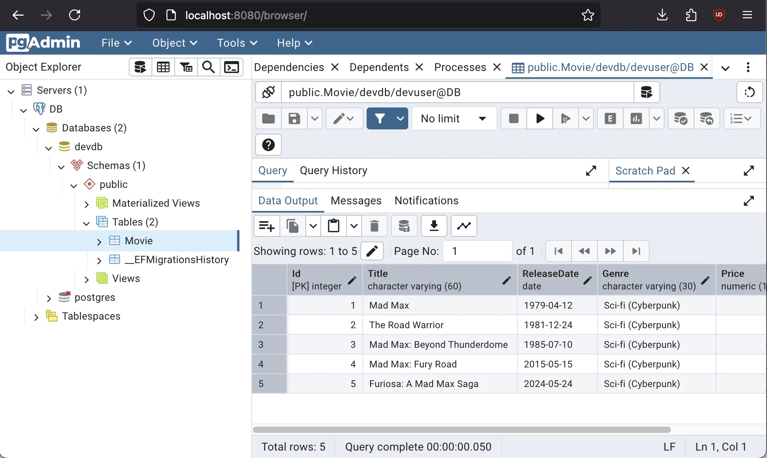767x458 pixels.
Task: Expand the Tablespaces tree node
Action: coord(36,316)
